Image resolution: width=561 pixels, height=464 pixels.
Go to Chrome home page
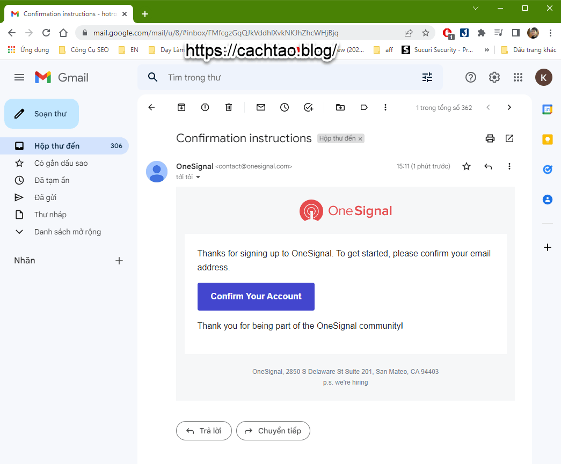point(63,33)
